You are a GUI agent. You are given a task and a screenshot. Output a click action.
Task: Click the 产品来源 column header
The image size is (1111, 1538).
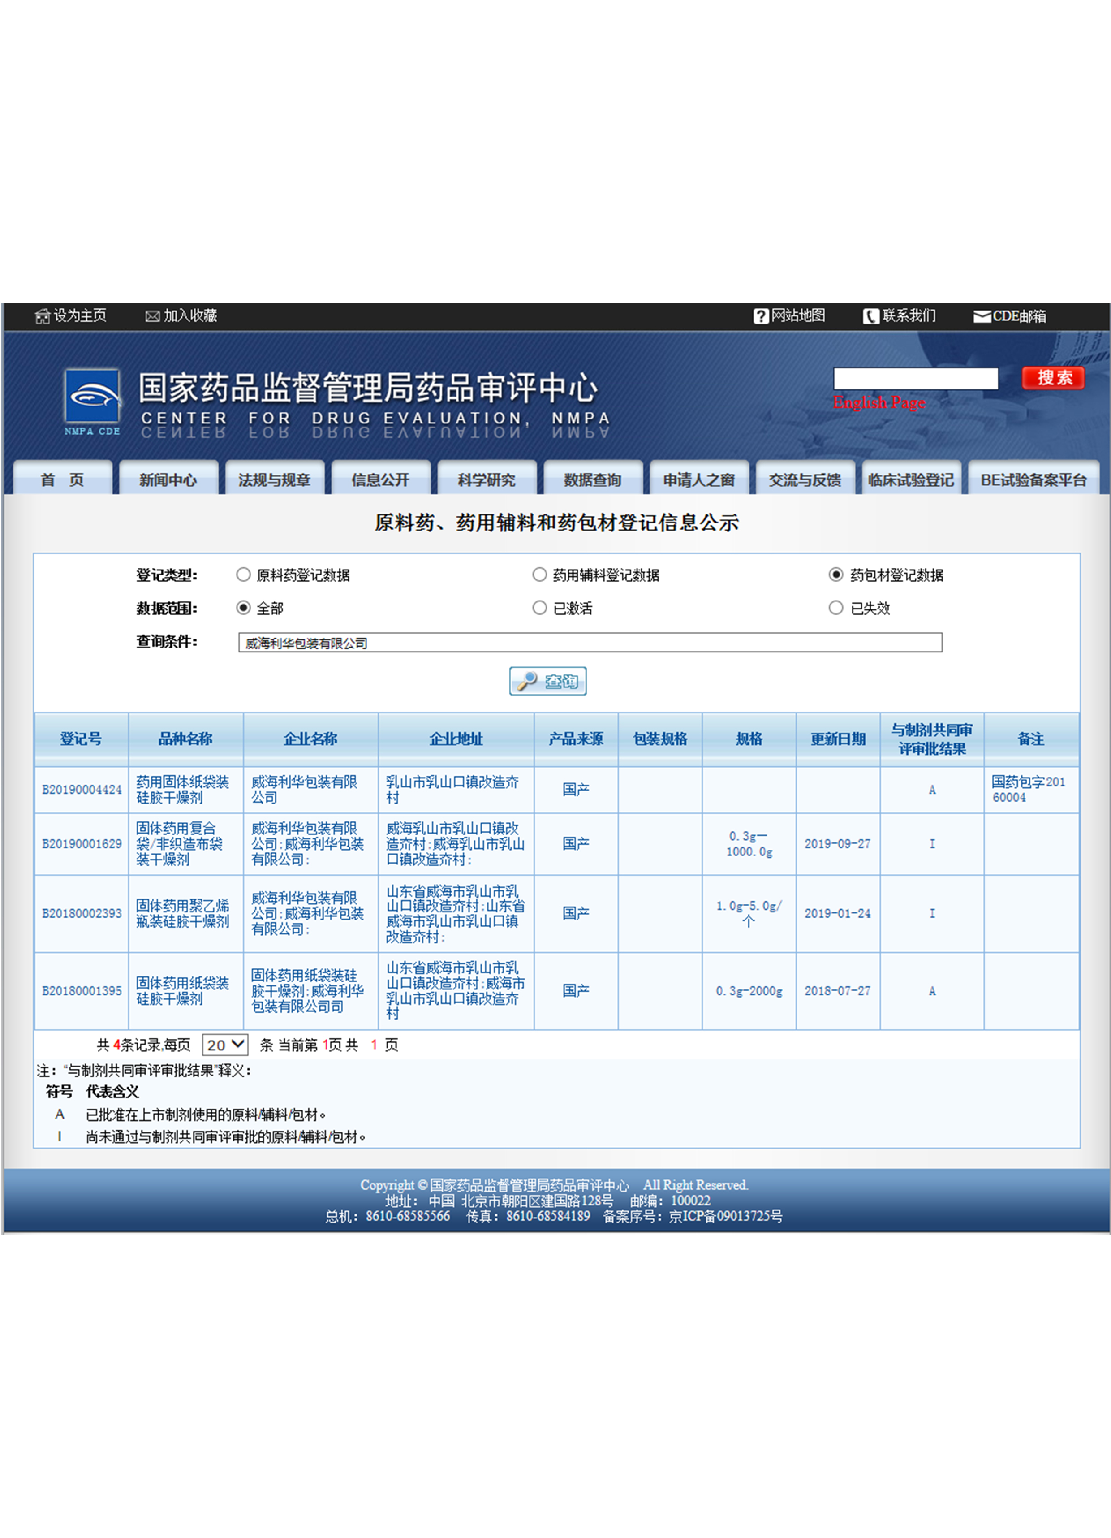coord(576,739)
